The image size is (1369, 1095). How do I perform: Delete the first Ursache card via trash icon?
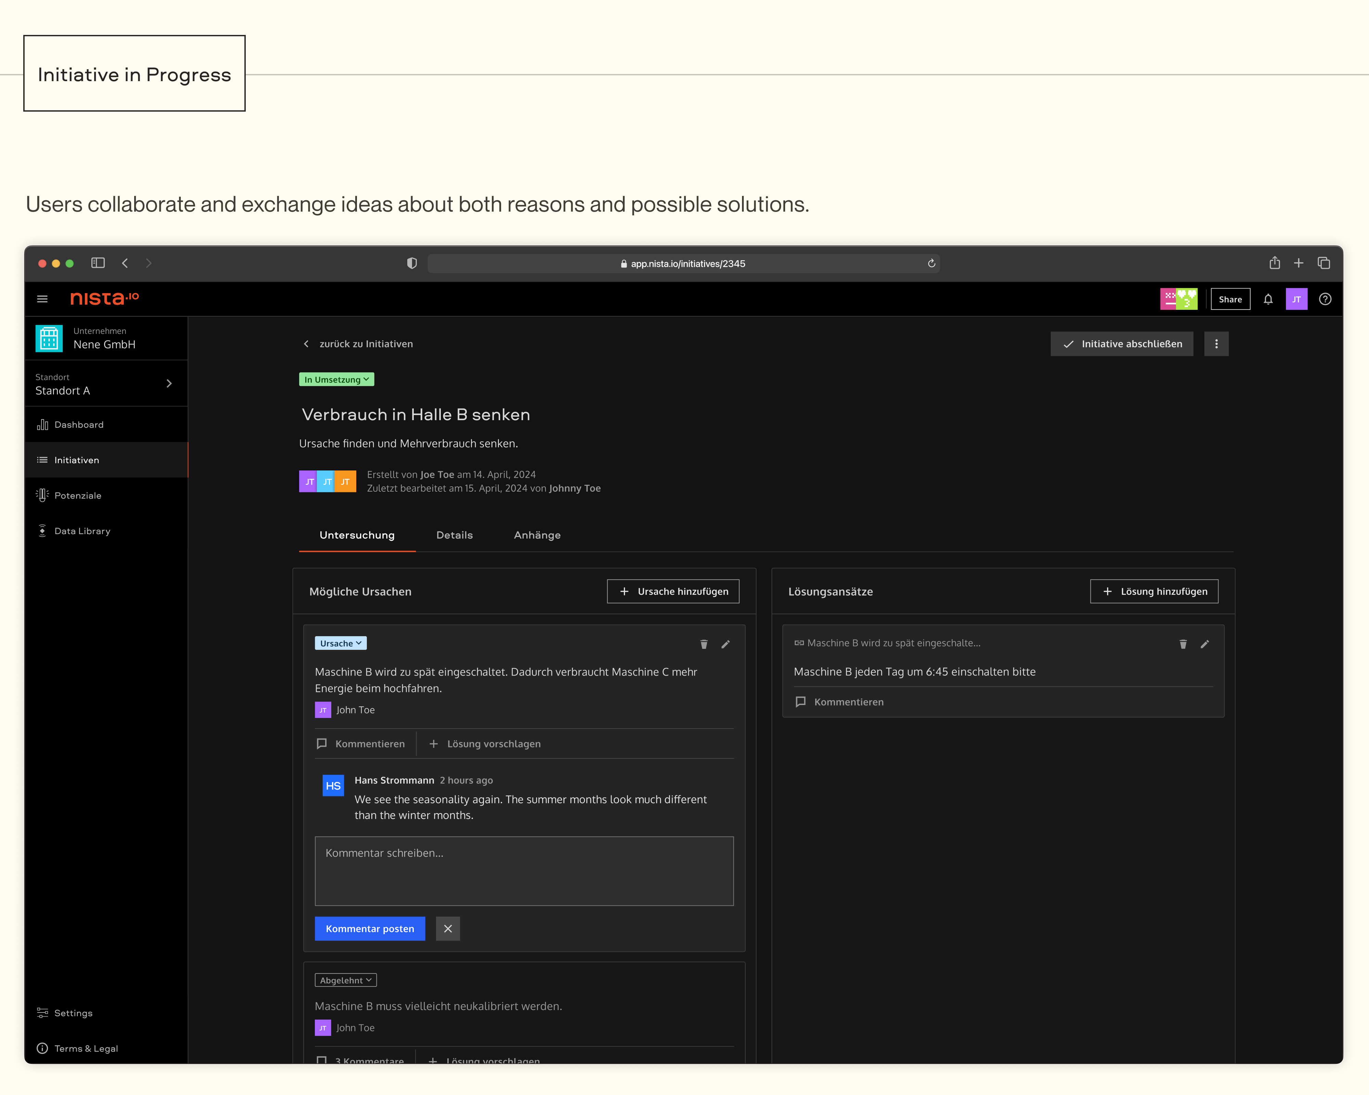[704, 644]
